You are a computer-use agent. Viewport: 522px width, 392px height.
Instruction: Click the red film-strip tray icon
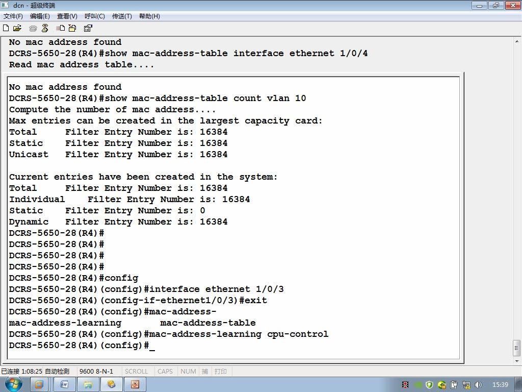[x=405, y=385]
